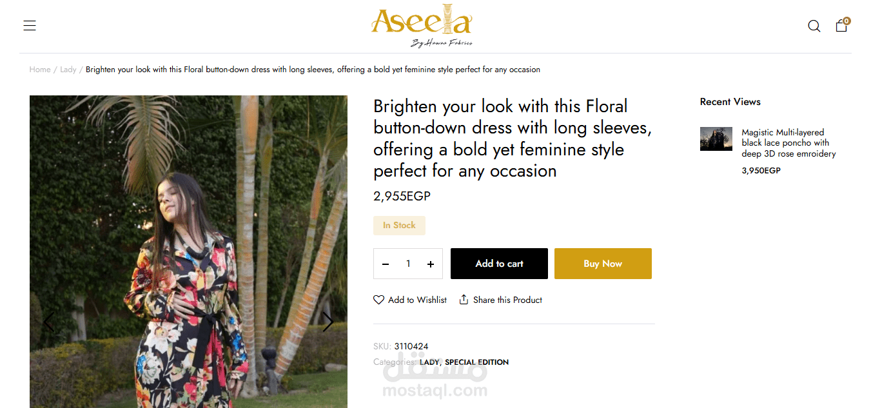Open Magistic Multi-layered black lace poncho title
871x408 pixels.
click(x=788, y=143)
